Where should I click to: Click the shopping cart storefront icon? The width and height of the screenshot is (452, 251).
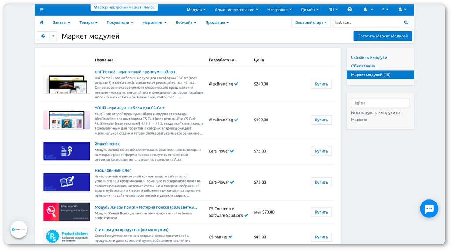41,10
